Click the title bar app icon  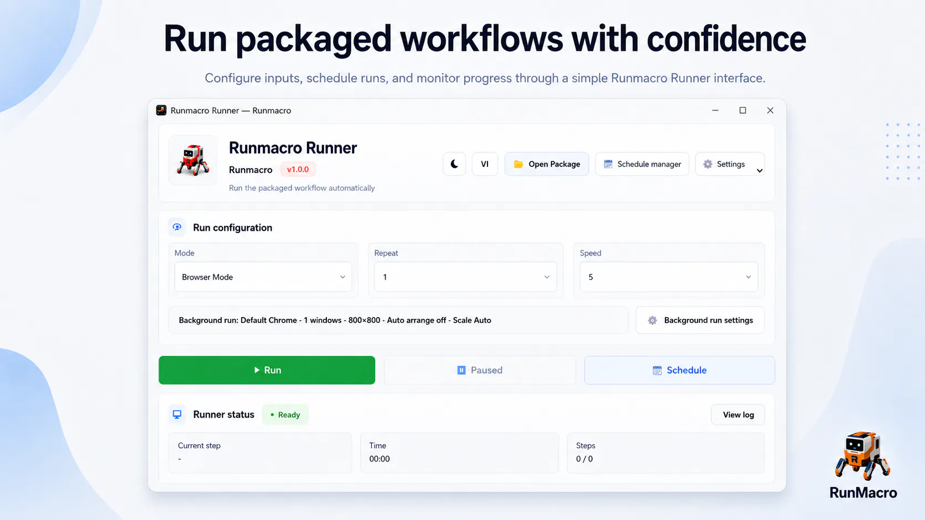tap(162, 111)
